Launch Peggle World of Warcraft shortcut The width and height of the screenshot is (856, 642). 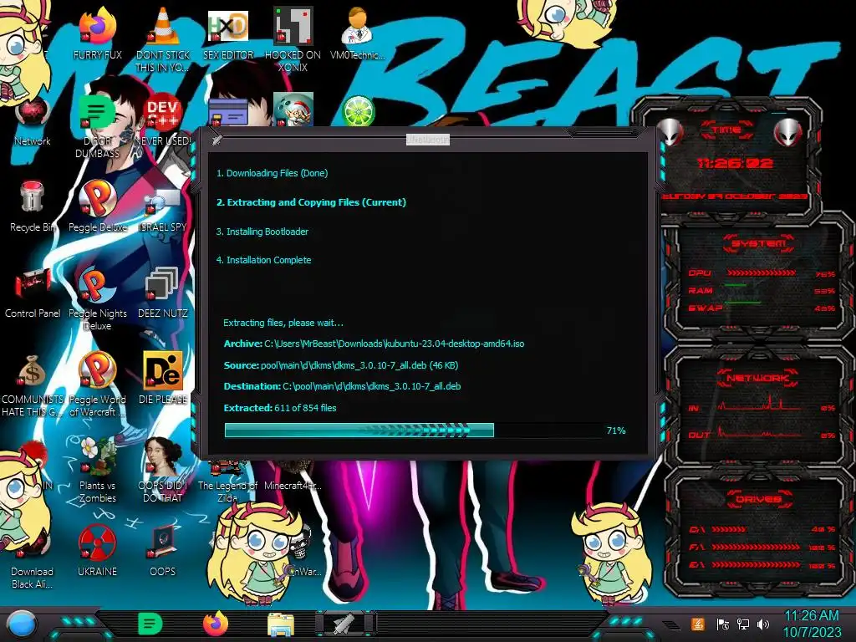97,385
